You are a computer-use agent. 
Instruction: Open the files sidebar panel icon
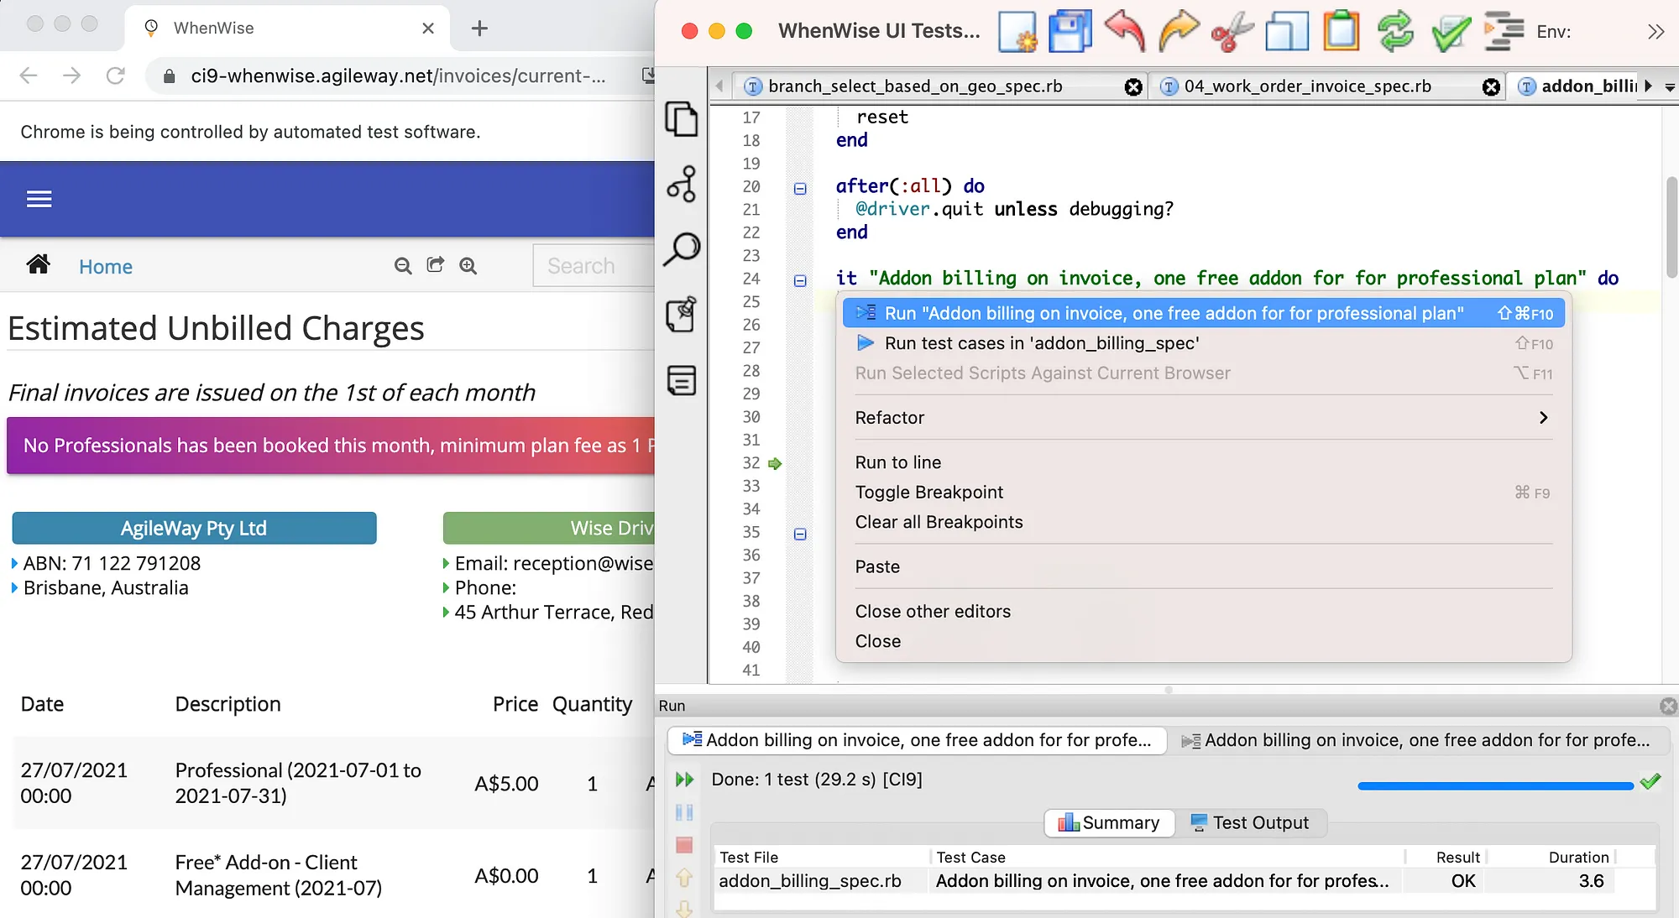pyautogui.click(x=682, y=118)
